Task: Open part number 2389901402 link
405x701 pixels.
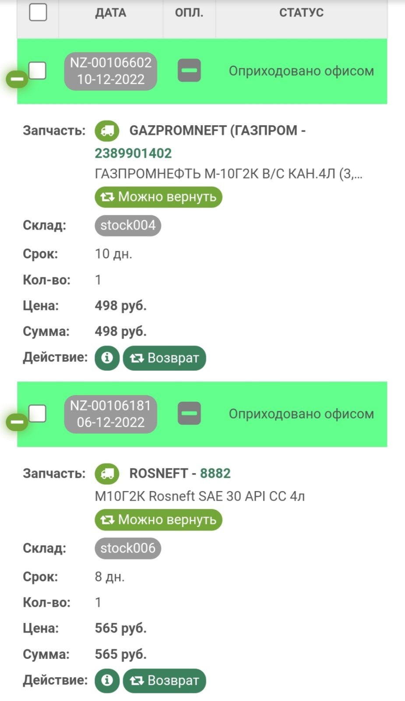Action: tap(133, 153)
